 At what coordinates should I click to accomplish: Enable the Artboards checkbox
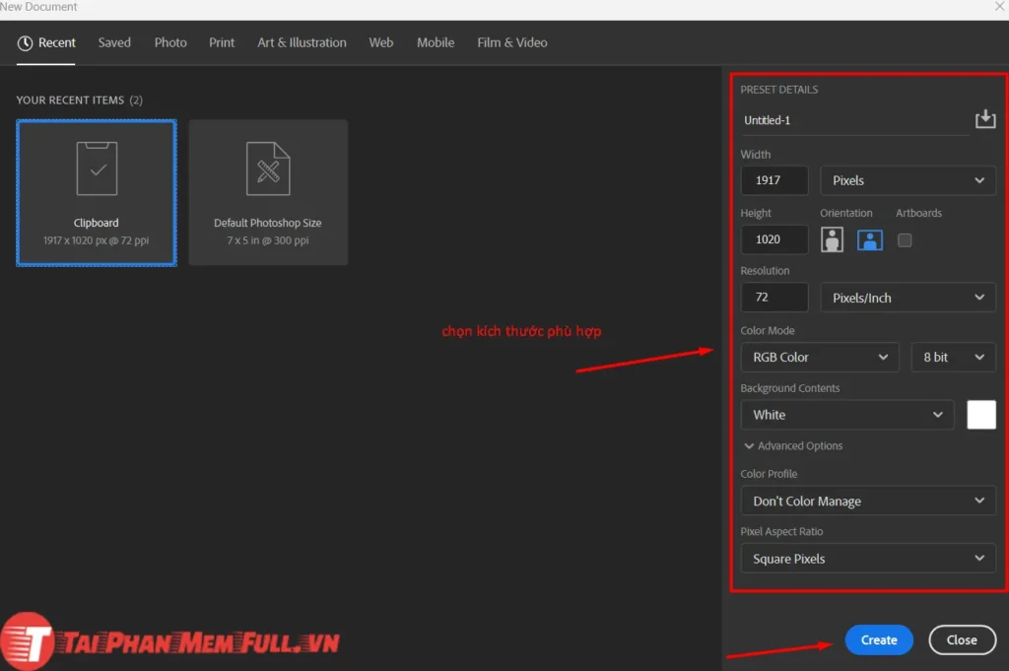(904, 239)
